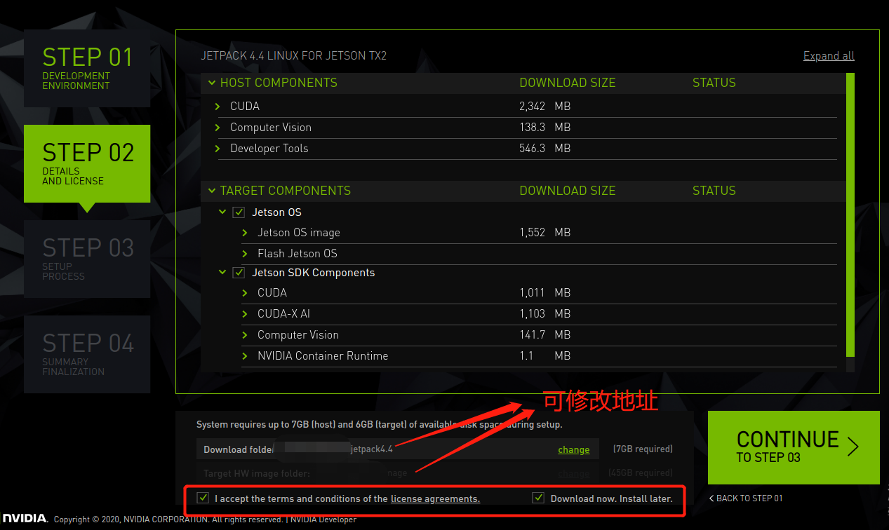
Task: Click the 1,103 MB CUDA-X AI size
Action: point(545,314)
